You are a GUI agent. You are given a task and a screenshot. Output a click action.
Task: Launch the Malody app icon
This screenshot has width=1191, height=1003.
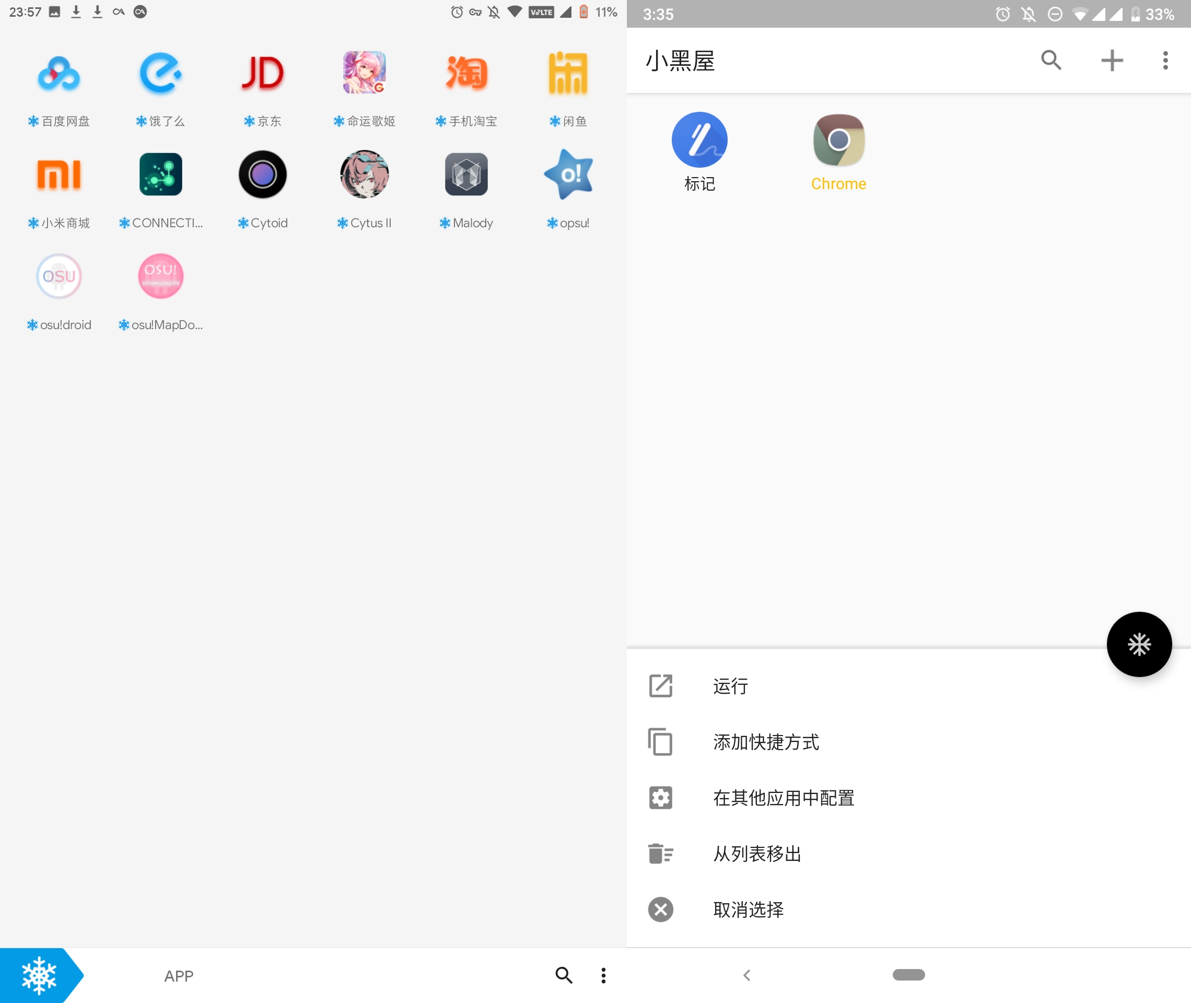coord(466,175)
